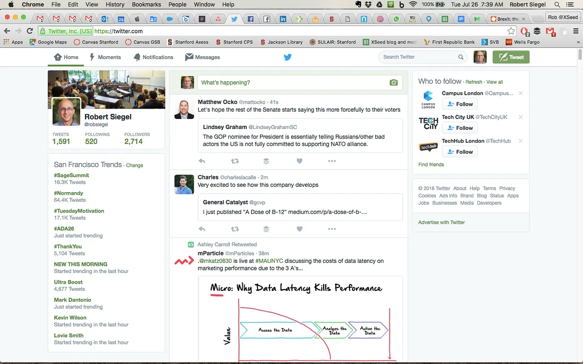Click the Twitter page vertical scrollbar

point(580,54)
